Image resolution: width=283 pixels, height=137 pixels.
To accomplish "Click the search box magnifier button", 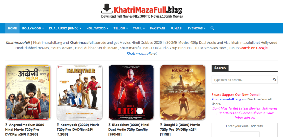I will point(274,80).
